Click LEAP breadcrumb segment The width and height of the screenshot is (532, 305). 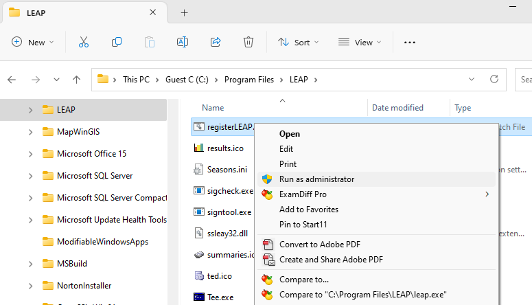point(299,80)
